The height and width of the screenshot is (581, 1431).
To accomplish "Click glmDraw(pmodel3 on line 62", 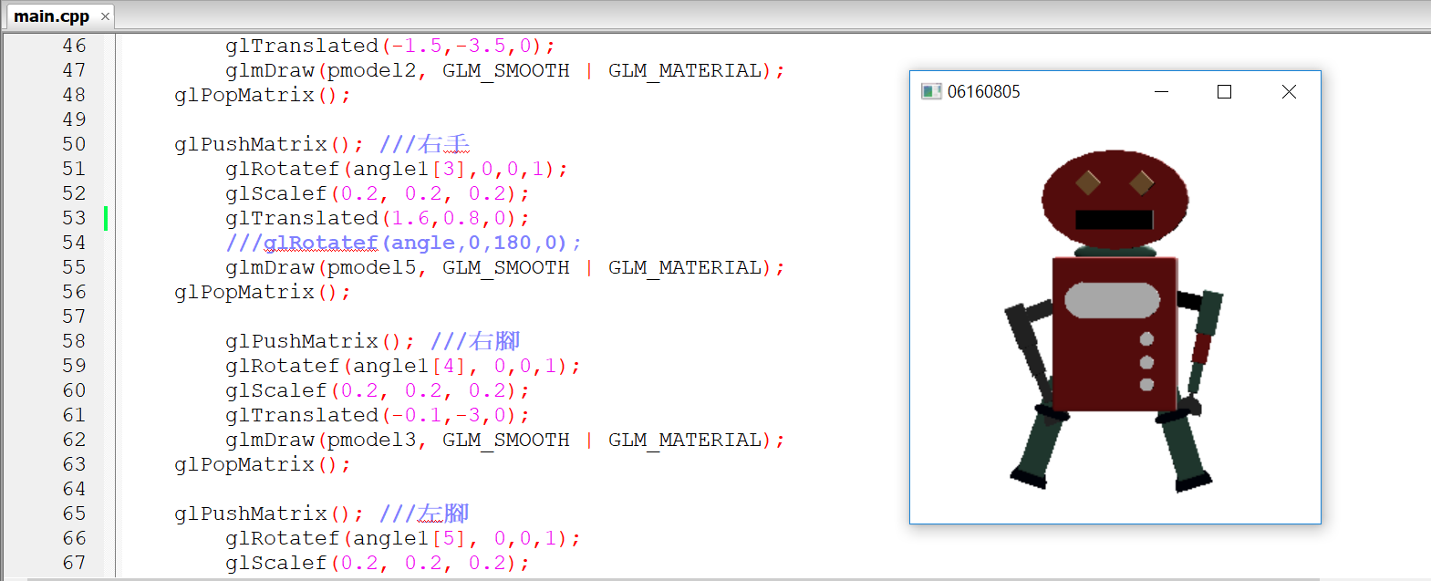I will click(x=322, y=440).
